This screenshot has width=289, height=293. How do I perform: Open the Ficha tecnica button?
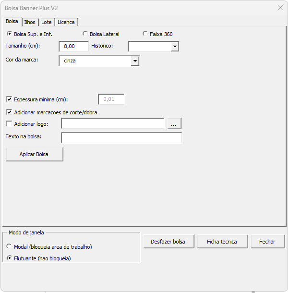pos(222,242)
